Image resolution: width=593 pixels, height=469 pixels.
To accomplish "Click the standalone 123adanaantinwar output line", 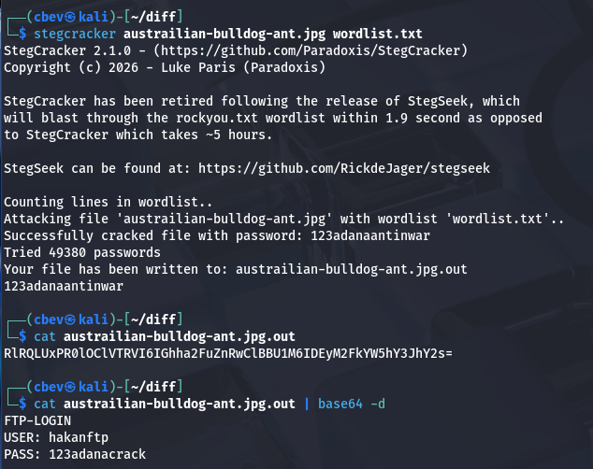I will [64, 287].
